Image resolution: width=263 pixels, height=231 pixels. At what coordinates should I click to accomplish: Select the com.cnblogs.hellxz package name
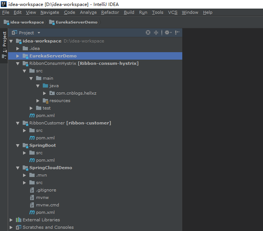(76, 93)
